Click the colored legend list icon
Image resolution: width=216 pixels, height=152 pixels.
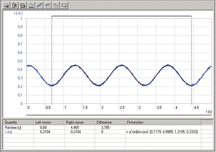pos(14,5)
